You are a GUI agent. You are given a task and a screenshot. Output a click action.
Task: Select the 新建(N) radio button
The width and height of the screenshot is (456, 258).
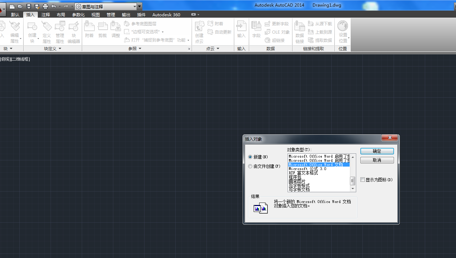pyautogui.click(x=250, y=157)
